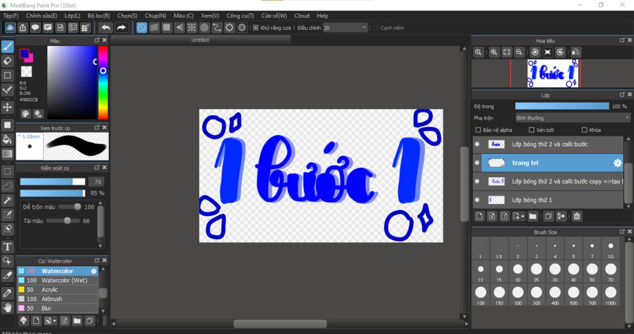The image size is (634, 334).
Task: Turn snap off with the circle-slash icon
Action: coord(142,27)
